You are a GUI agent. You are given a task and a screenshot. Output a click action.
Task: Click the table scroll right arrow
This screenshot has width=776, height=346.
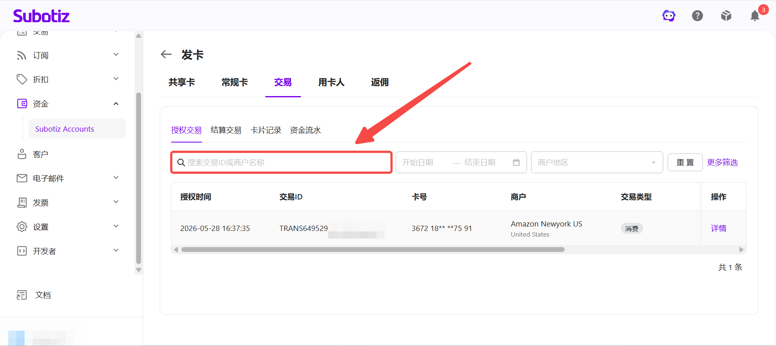[x=741, y=250]
